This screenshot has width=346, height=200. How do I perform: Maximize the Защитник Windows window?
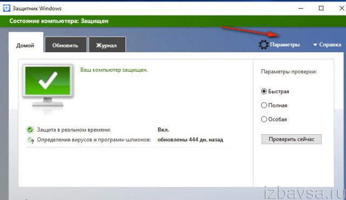point(321,9)
